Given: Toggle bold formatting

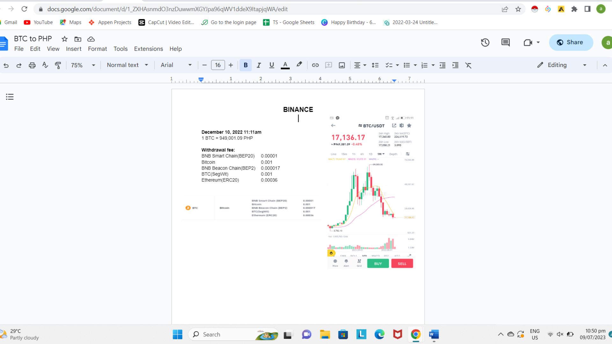Looking at the screenshot, I should click(x=245, y=65).
